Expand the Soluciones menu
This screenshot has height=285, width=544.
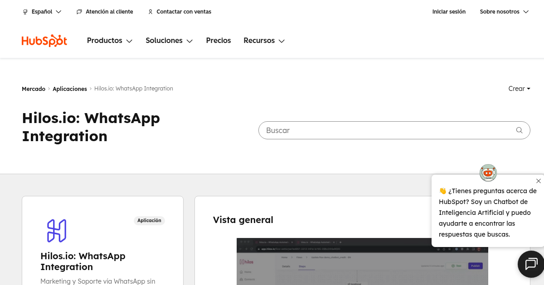pos(169,41)
